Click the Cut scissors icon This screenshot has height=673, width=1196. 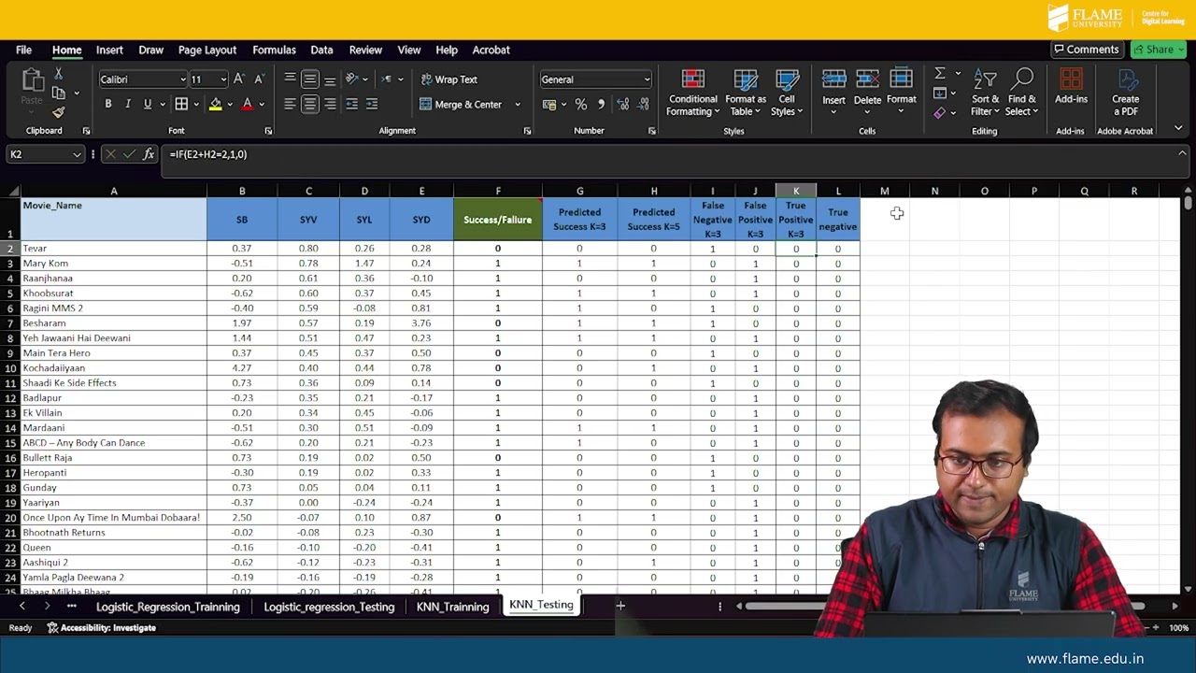pyautogui.click(x=58, y=74)
